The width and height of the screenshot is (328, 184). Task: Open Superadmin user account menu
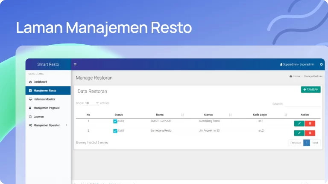pos(297,64)
